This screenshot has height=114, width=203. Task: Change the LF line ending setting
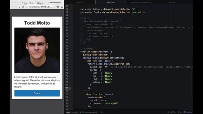(168, 112)
